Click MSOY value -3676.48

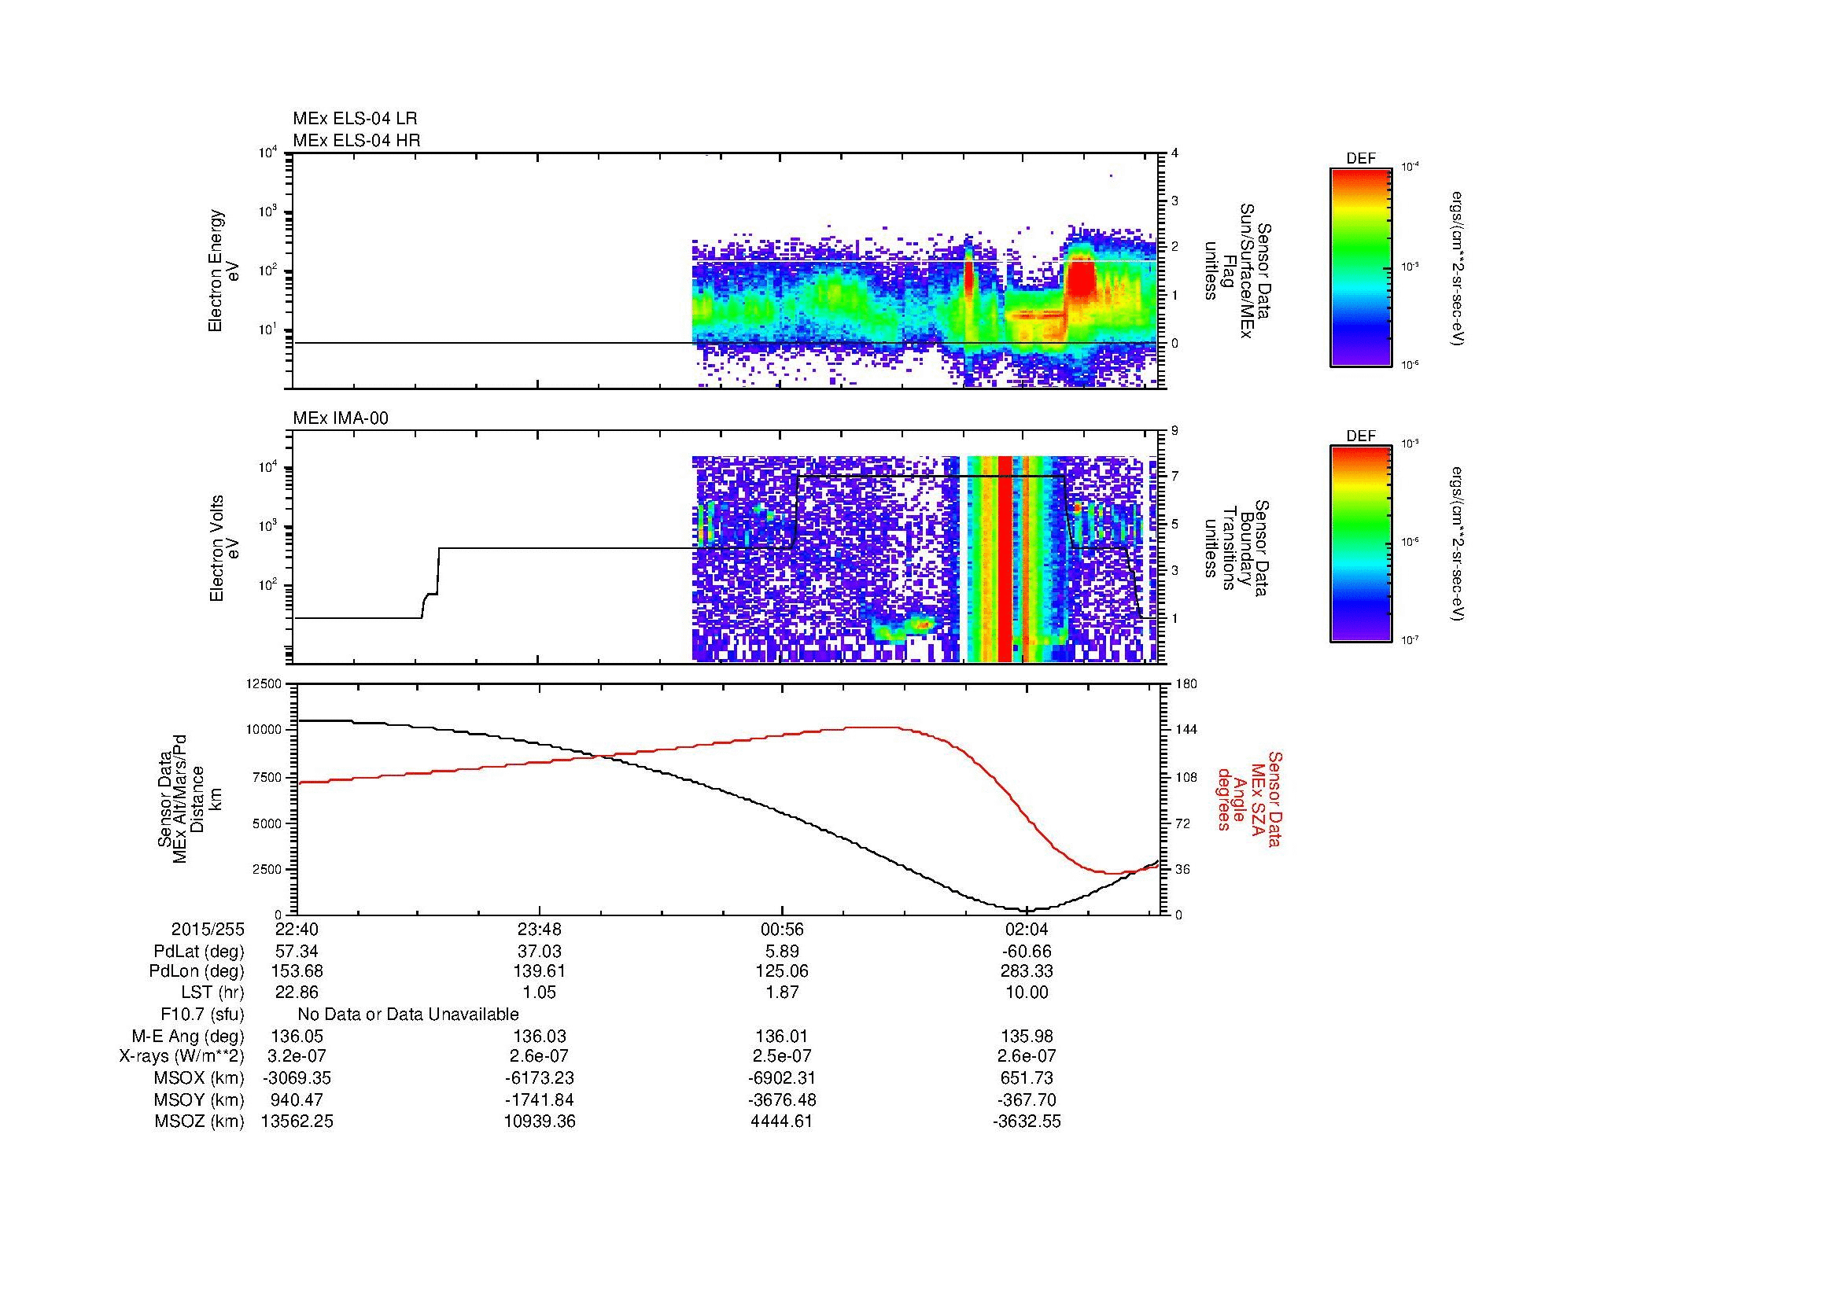(783, 1099)
